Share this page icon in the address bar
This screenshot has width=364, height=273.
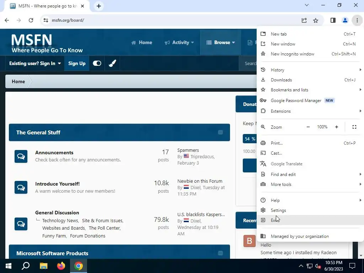pyautogui.click(x=304, y=20)
